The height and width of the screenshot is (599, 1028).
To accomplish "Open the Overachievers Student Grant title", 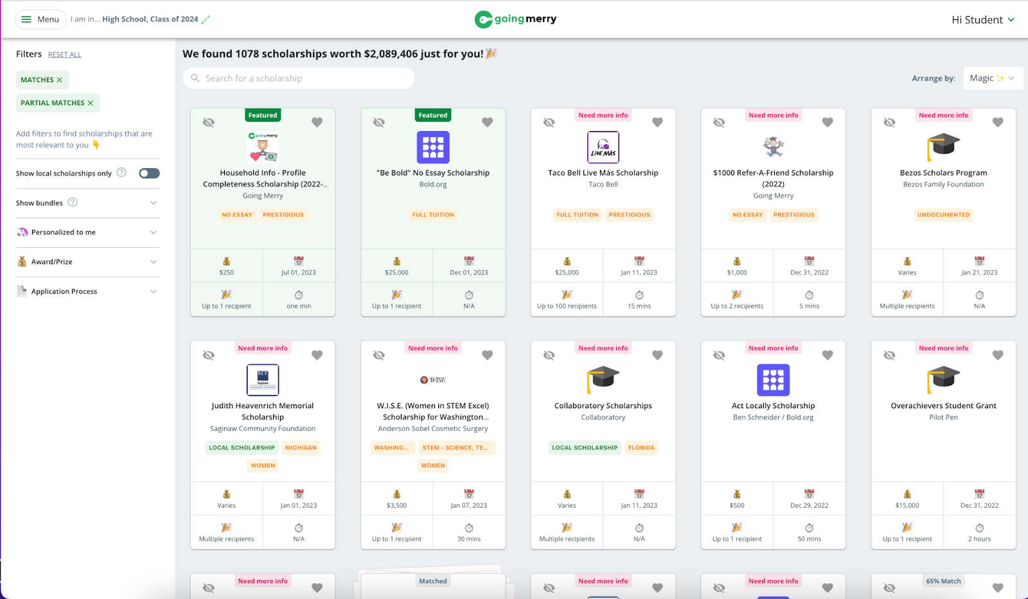I will click(x=943, y=406).
